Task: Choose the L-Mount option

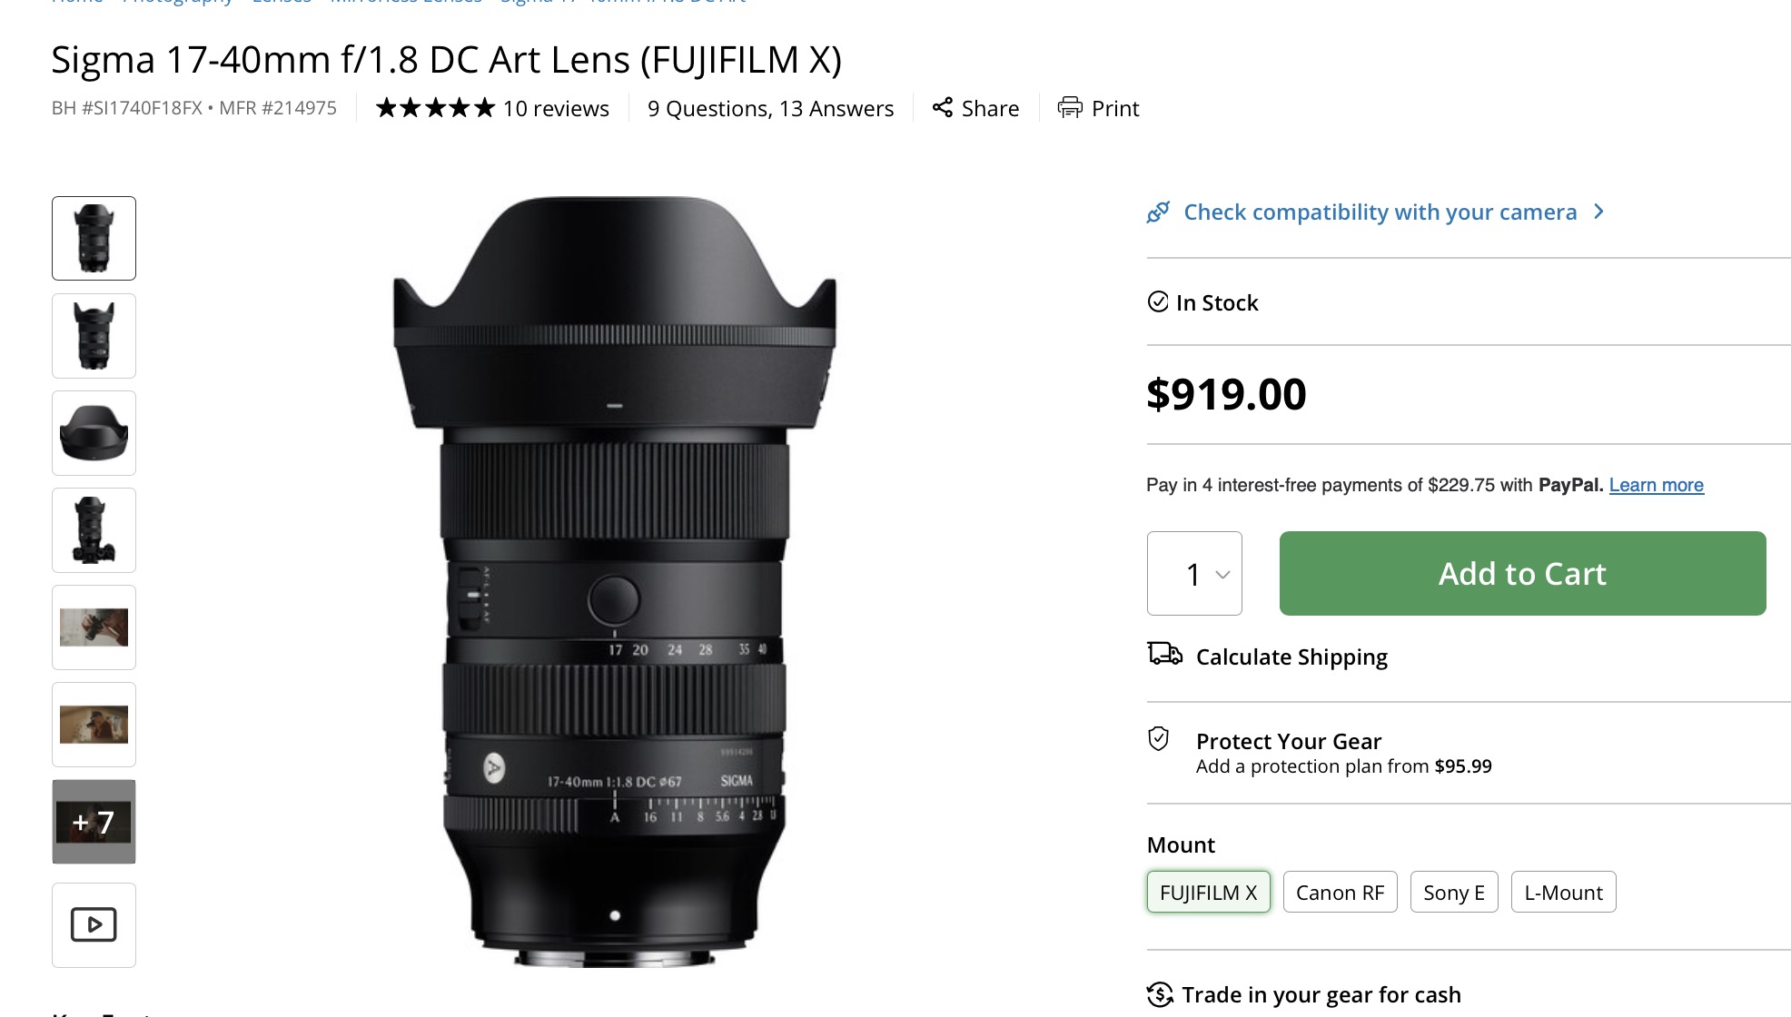Action: pos(1563,893)
